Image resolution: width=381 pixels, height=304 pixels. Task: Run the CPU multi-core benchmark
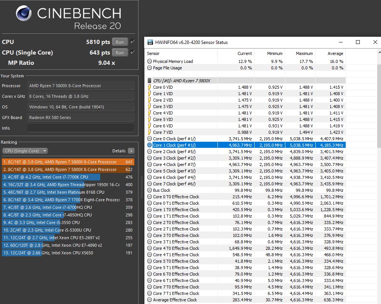(x=120, y=42)
